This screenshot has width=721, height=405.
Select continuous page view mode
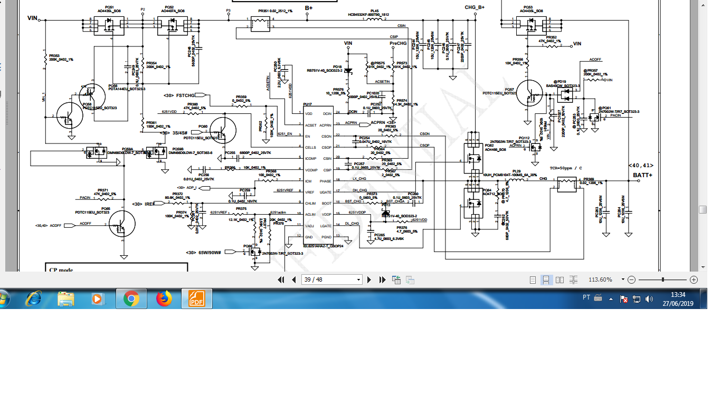[546, 279]
